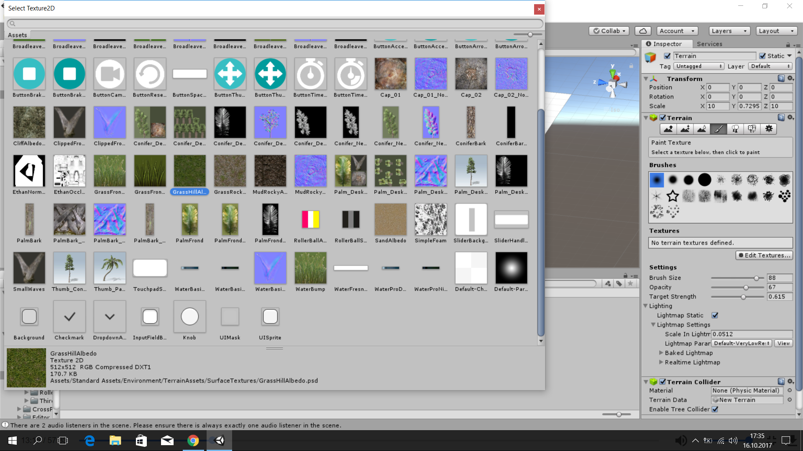Click the cloud services icon button
The height and width of the screenshot is (451, 803).
tap(643, 31)
